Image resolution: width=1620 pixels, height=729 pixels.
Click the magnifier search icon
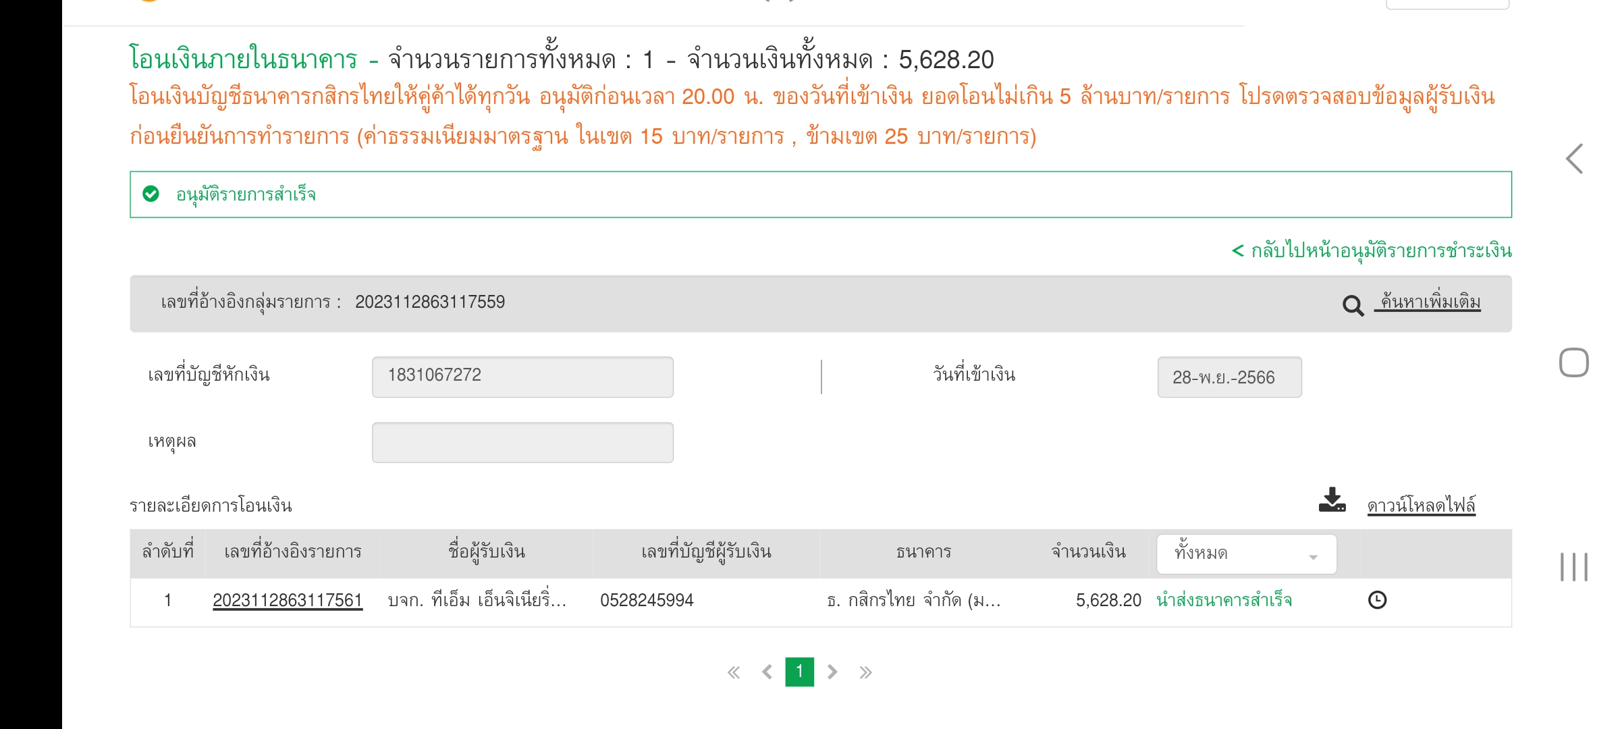point(1353,305)
